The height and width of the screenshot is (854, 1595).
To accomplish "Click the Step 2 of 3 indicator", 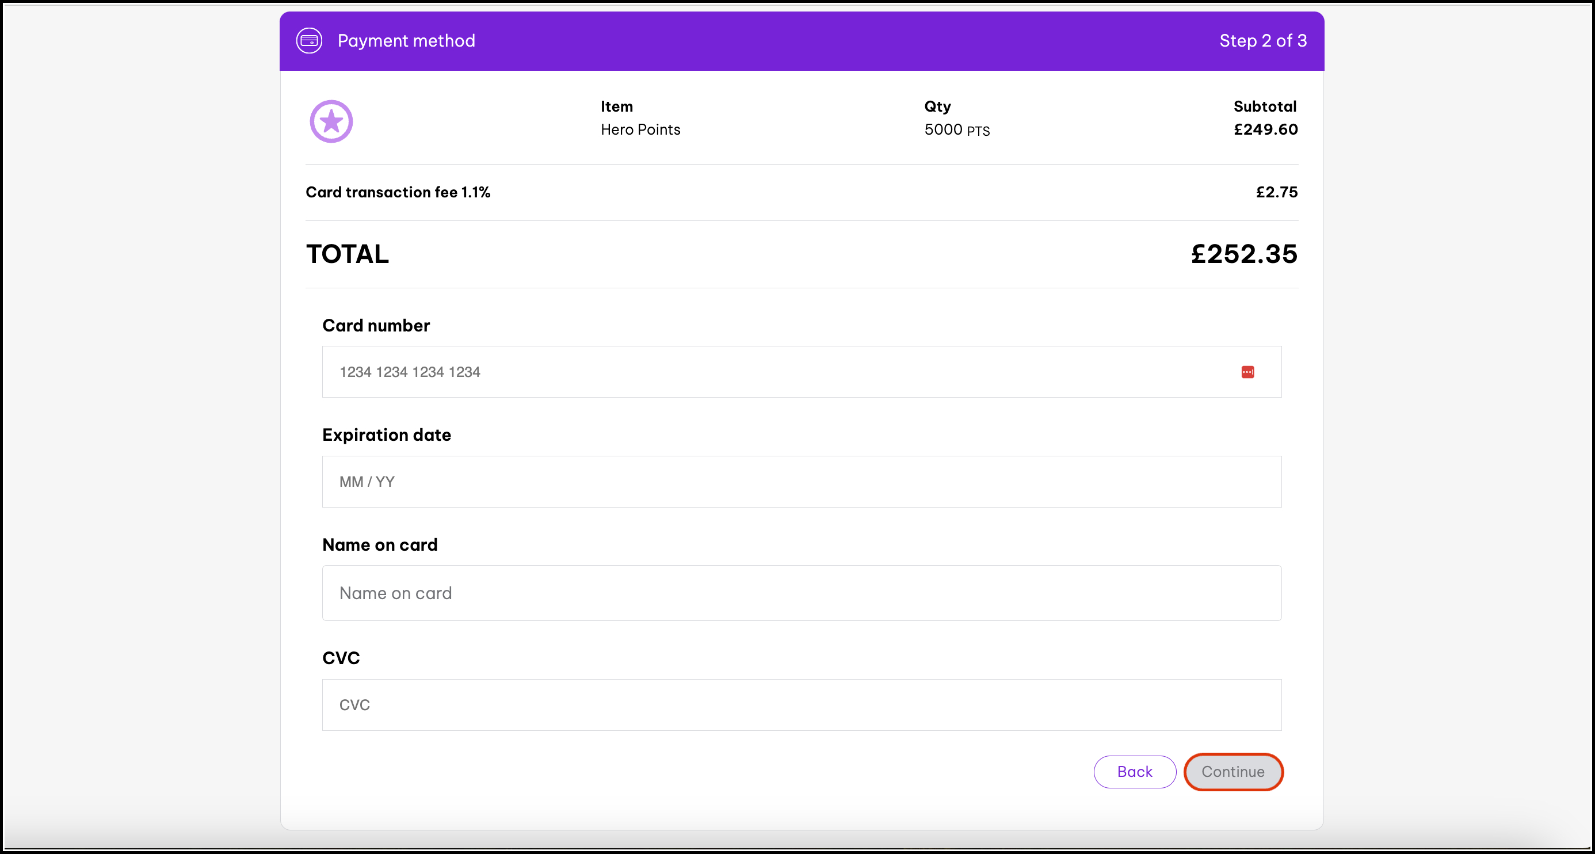I will pos(1262,41).
